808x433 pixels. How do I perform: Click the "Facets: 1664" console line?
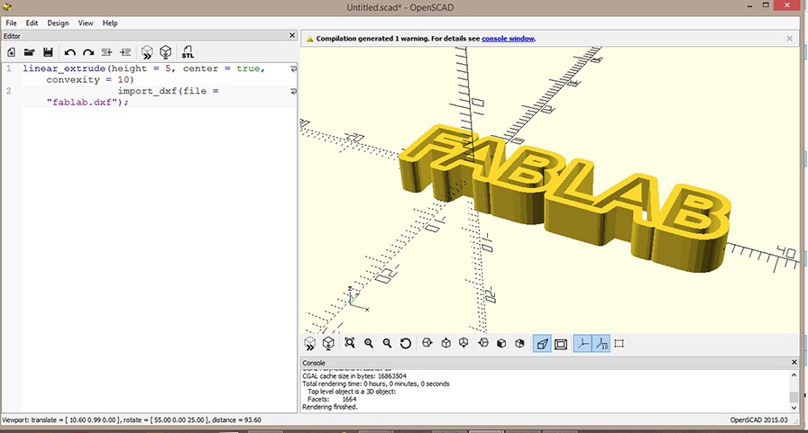coord(332,399)
